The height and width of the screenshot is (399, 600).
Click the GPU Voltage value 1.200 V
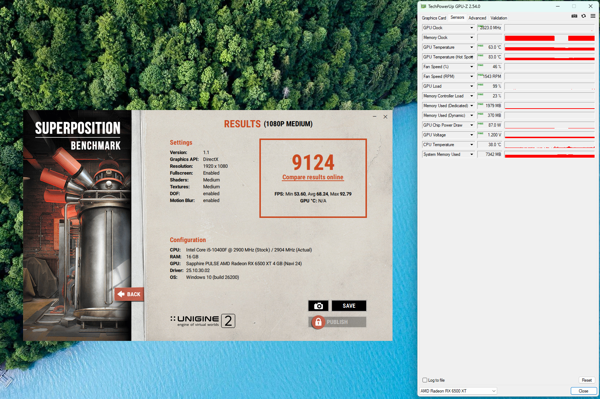click(x=490, y=135)
